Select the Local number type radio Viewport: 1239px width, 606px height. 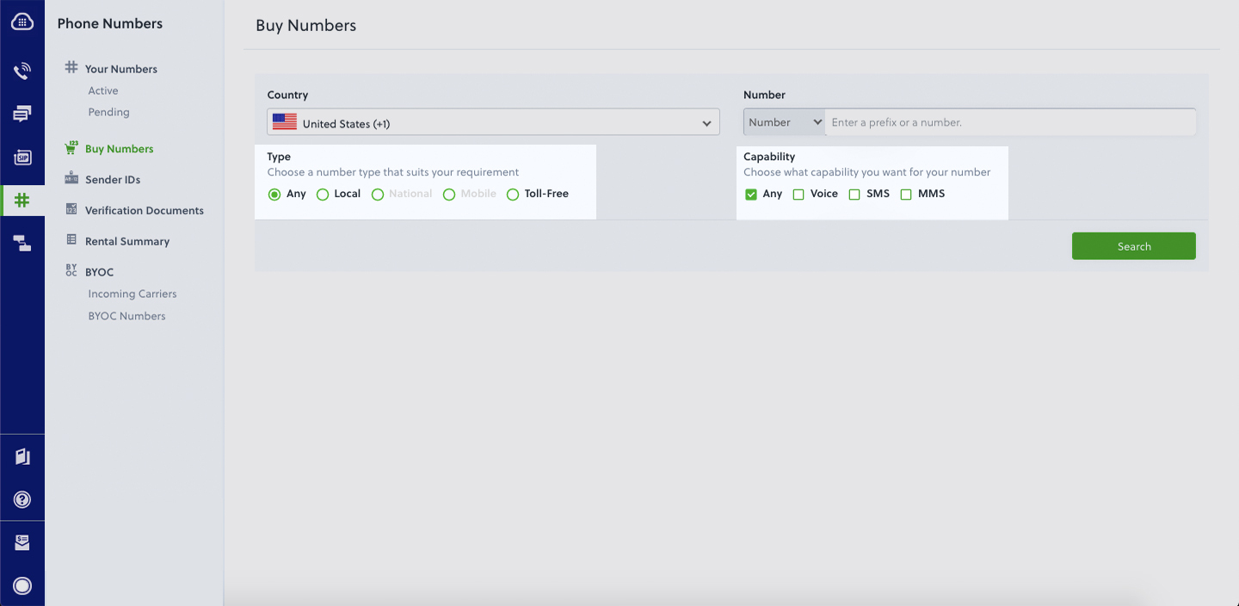(323, 195)
